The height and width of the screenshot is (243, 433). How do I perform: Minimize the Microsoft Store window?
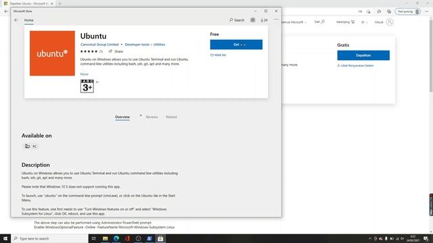tap(256, 11)
